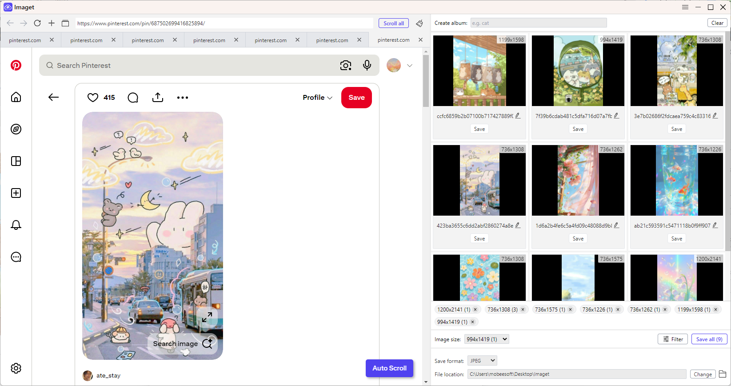The height and width of the screenshot is (386, 731).
Task: Click the image list vertical scrollbar
Action: (x=728, y=142)
